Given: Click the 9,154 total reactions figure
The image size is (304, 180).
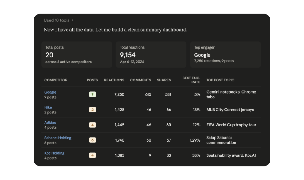Looking at the screenshot, I should coord(128,55).
